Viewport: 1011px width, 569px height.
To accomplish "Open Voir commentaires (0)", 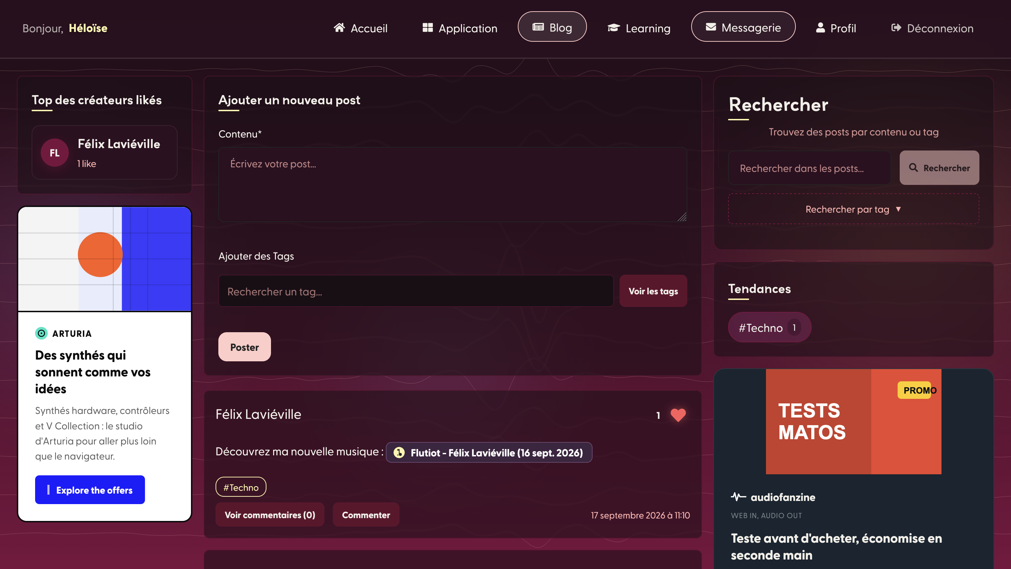I will (x=270, y=515).
